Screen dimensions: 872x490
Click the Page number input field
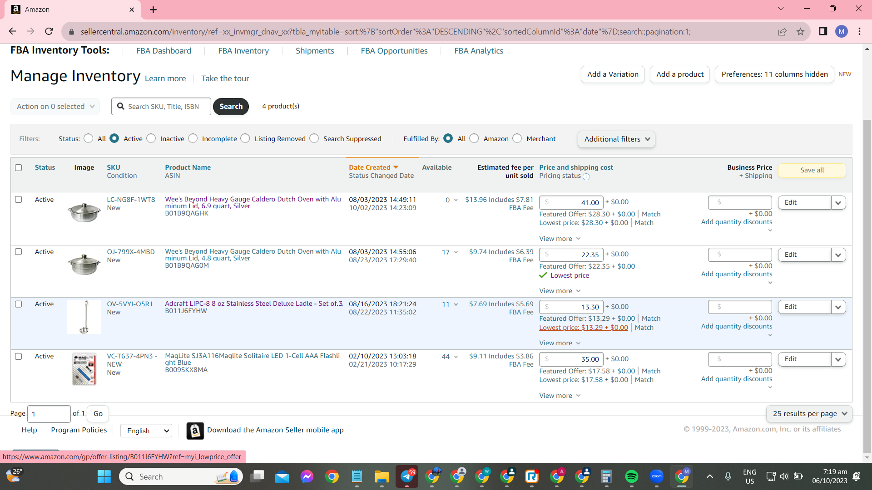49,414
